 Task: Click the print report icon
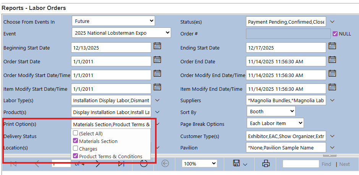coord(266,164)
